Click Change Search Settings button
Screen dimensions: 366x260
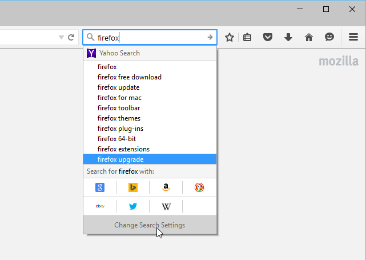click(150, 225)
